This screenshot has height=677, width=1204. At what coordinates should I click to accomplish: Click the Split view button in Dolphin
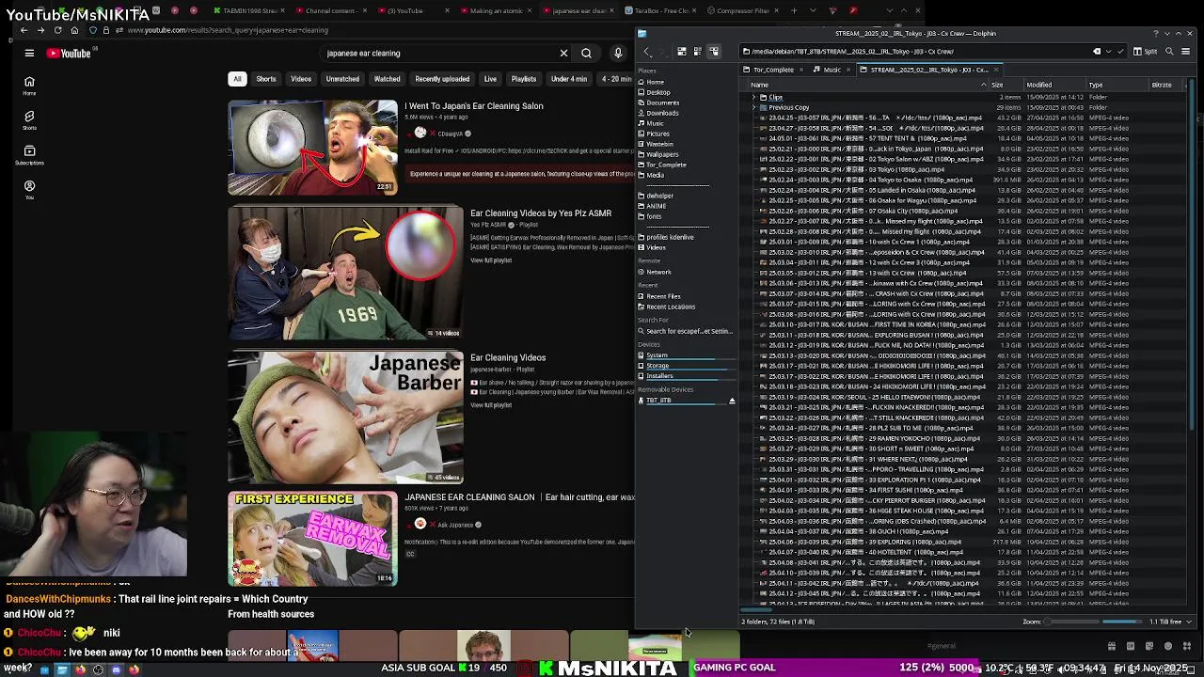click(x=1145, y=52)
